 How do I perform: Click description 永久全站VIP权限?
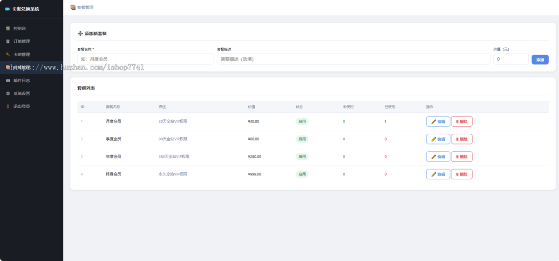[173, 174]
